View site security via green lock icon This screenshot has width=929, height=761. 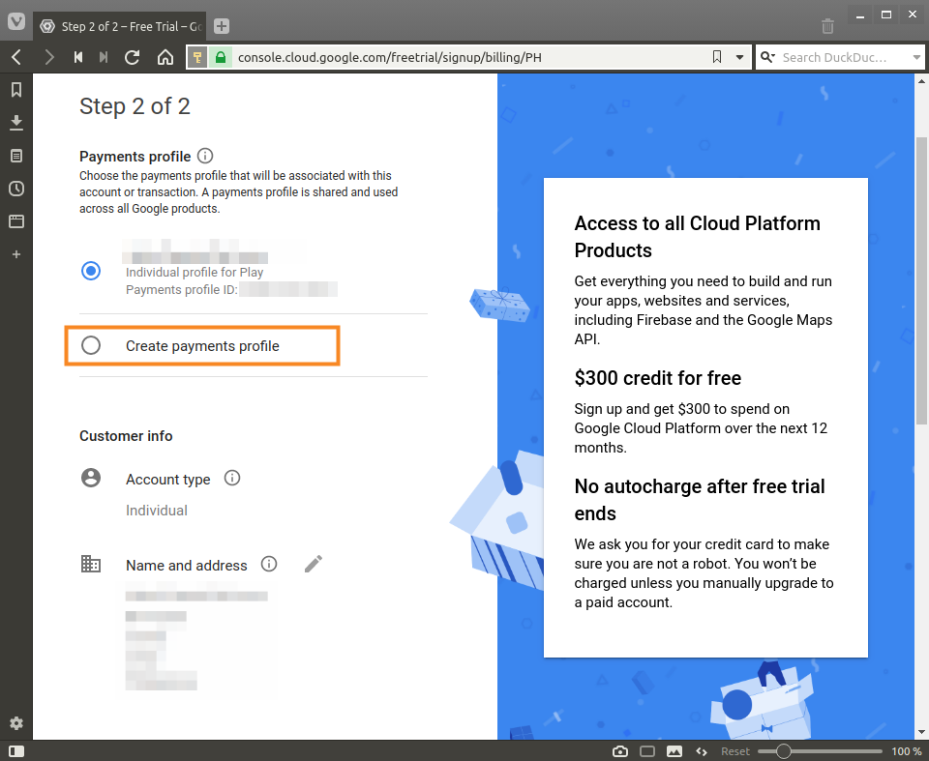pos(221,57)
